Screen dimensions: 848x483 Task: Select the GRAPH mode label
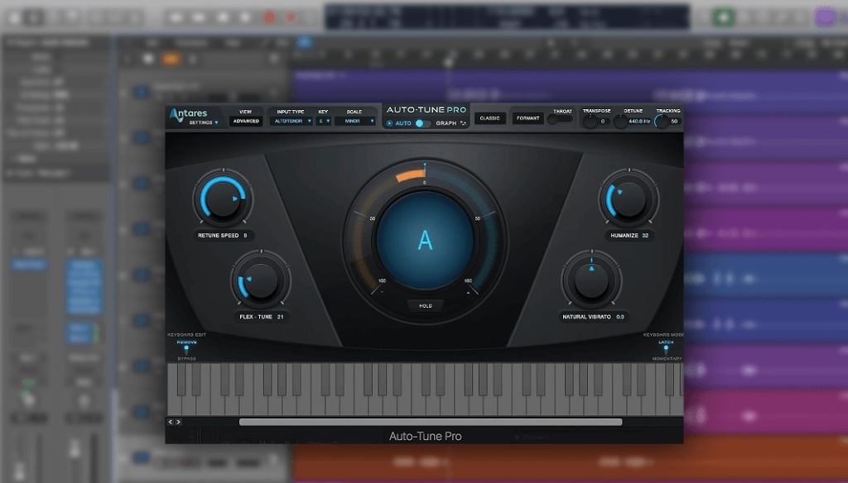point(446,123)
